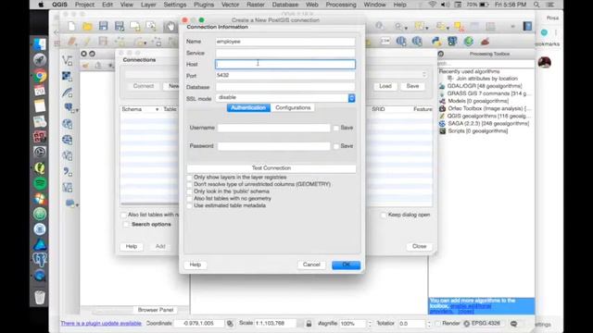This screenshot has height=333, width=593.
Task: Open the Processing menu
Action: click(x=341, y=5)
